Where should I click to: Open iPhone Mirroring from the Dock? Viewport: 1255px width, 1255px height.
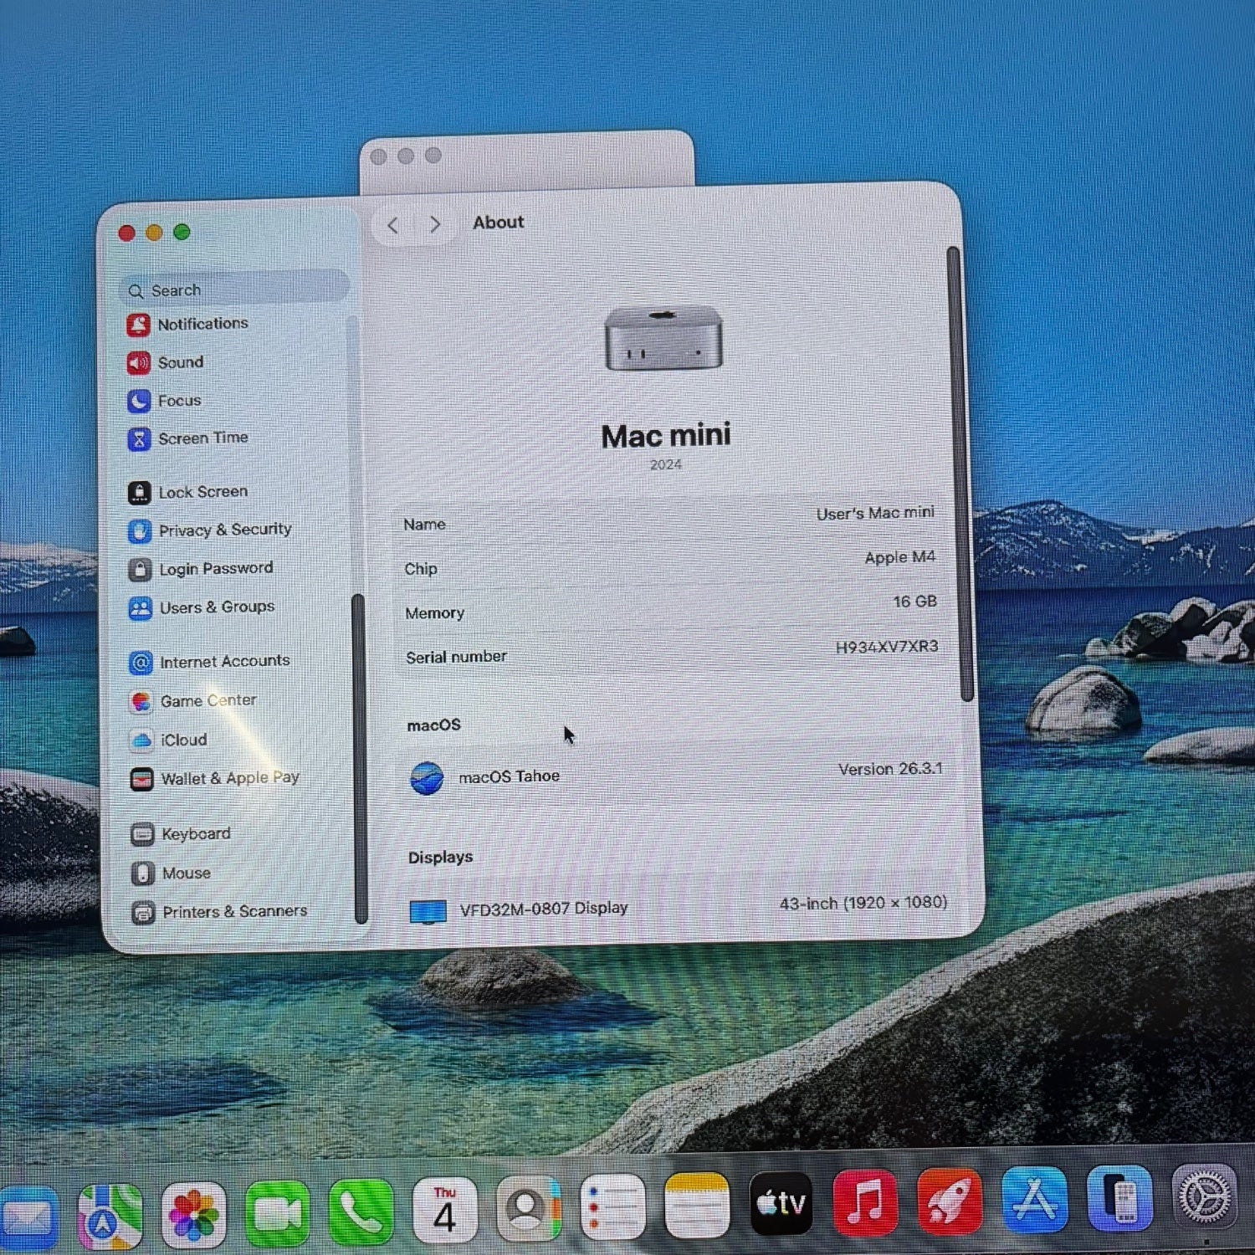coord(1119,1197)
